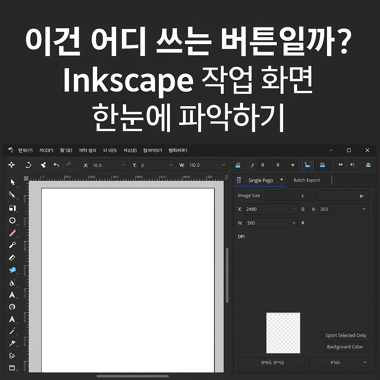Open the PNG format dropdown

(338, 362)
